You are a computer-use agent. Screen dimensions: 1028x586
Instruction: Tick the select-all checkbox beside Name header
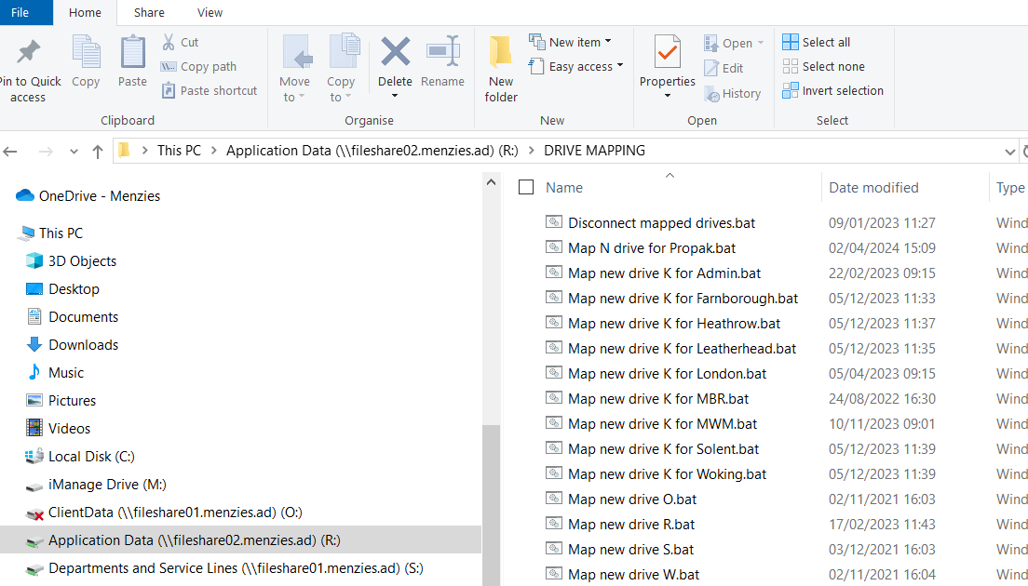[526, 187]
